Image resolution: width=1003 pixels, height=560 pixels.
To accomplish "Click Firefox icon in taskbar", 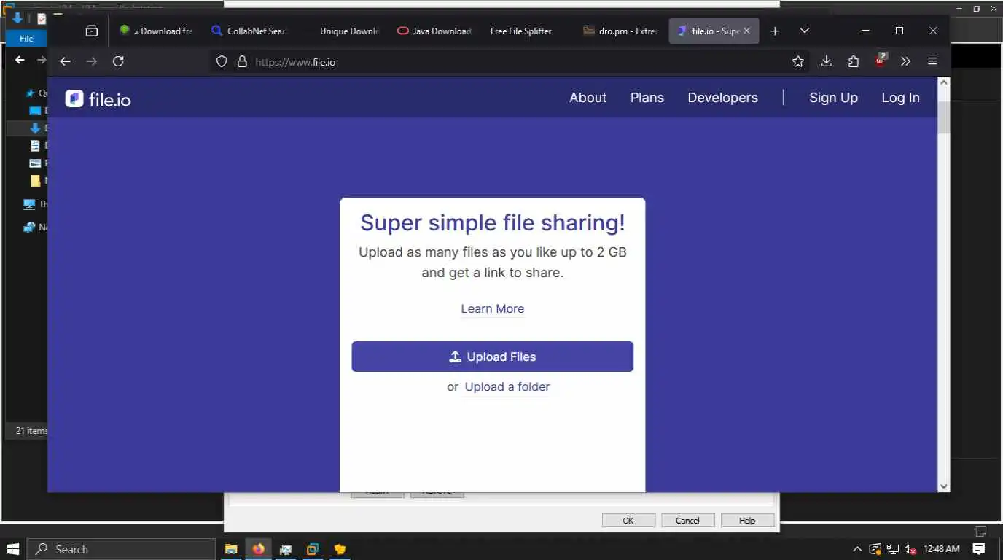I will (258, 549).
